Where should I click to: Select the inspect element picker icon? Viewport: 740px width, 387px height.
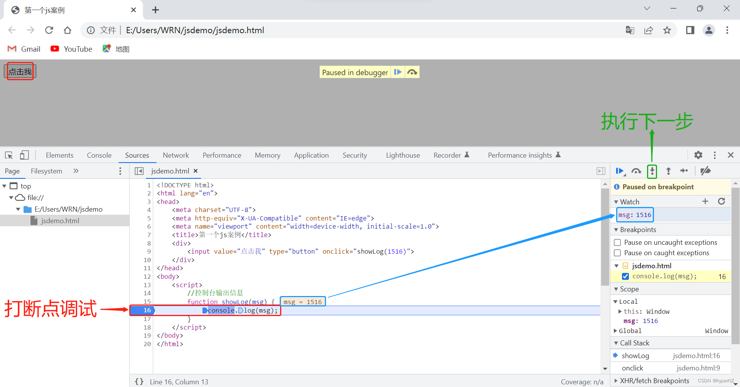tap(9, 155)
